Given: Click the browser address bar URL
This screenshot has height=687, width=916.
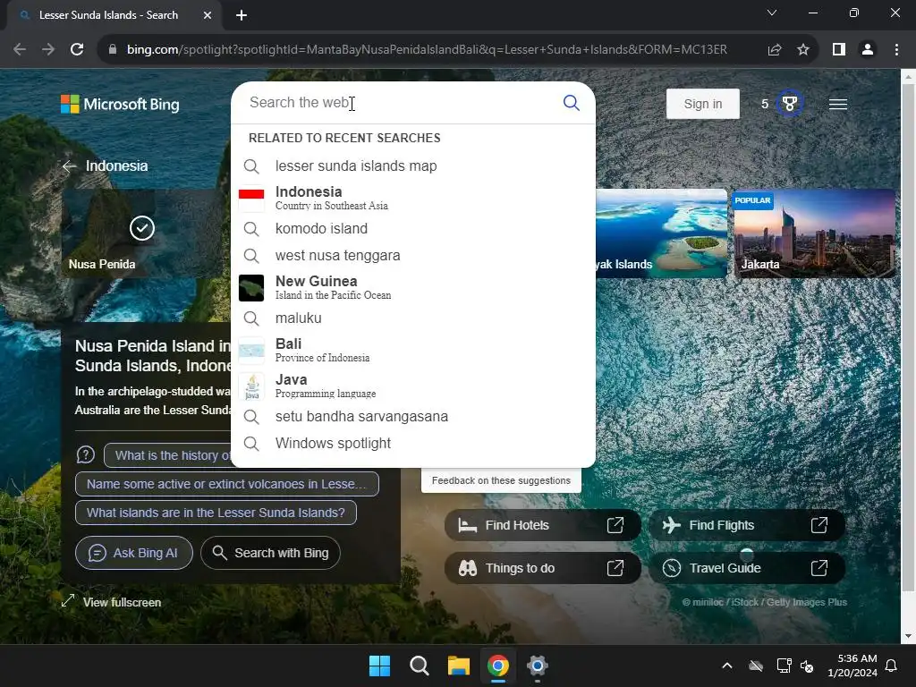Looking at the screenshot, I should (427, 50).
